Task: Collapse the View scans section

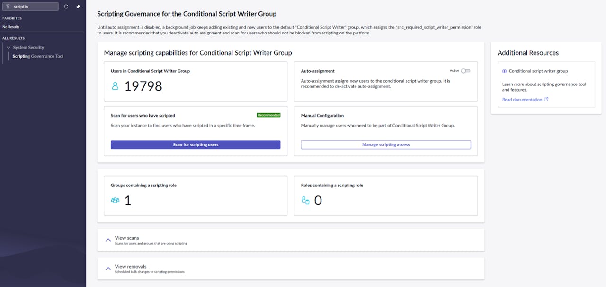Action: coord(108,240)
